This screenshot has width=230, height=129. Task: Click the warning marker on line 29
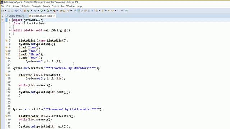tap(6, 116)
